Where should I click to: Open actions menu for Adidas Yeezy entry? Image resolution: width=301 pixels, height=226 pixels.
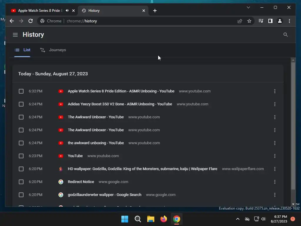point(275,104)
